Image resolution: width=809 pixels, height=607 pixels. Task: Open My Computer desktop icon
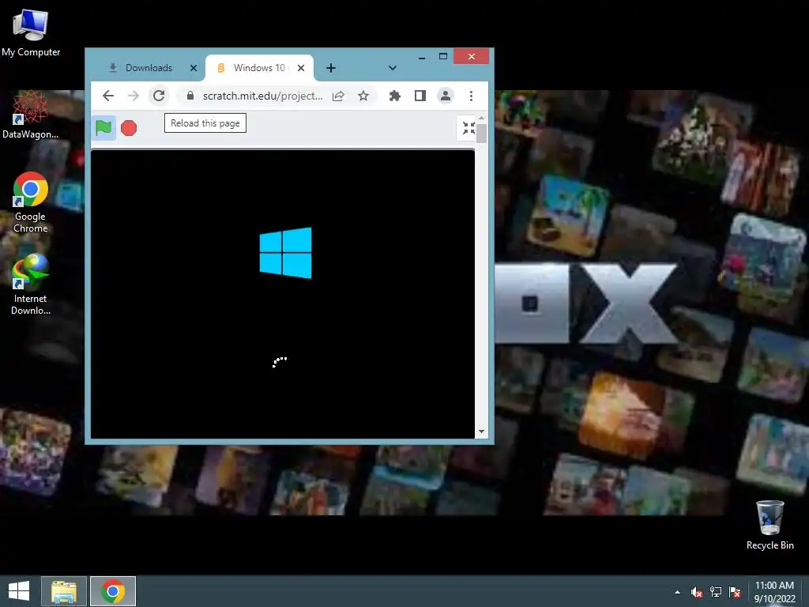(31, 33)
